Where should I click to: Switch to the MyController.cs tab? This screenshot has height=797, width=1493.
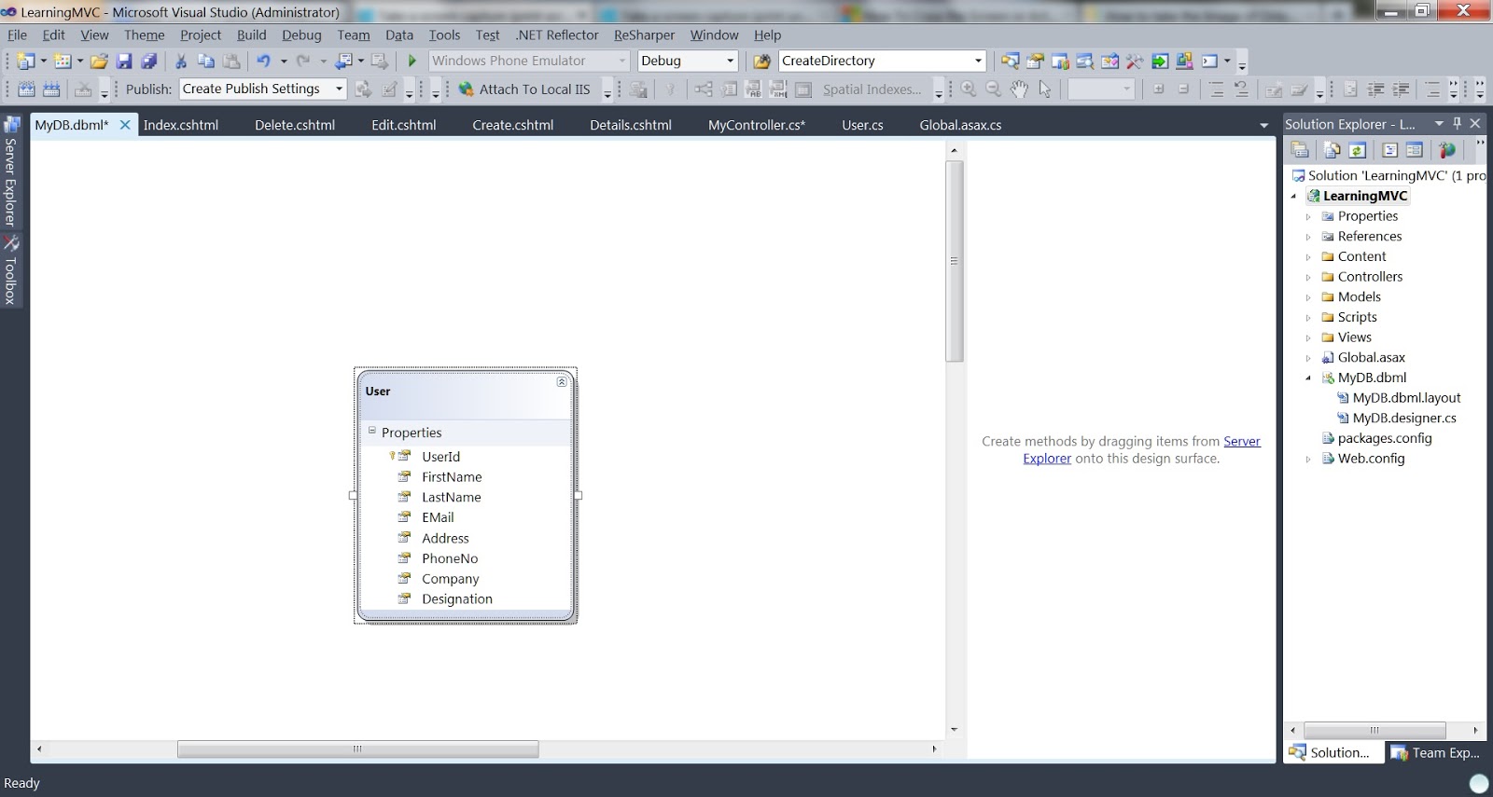[756, 125]
